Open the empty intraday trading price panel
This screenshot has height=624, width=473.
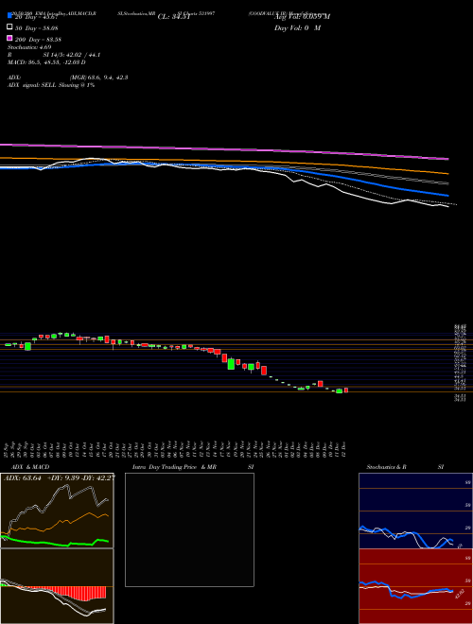pyautogui.click(x=189, y=529)
